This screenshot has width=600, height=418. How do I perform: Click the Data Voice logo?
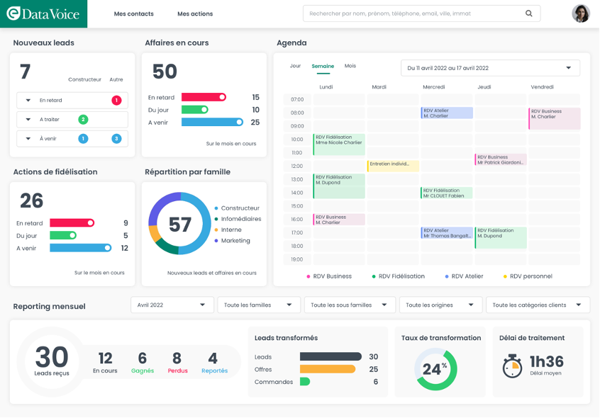pyautogui.click(x=43, y=13)
